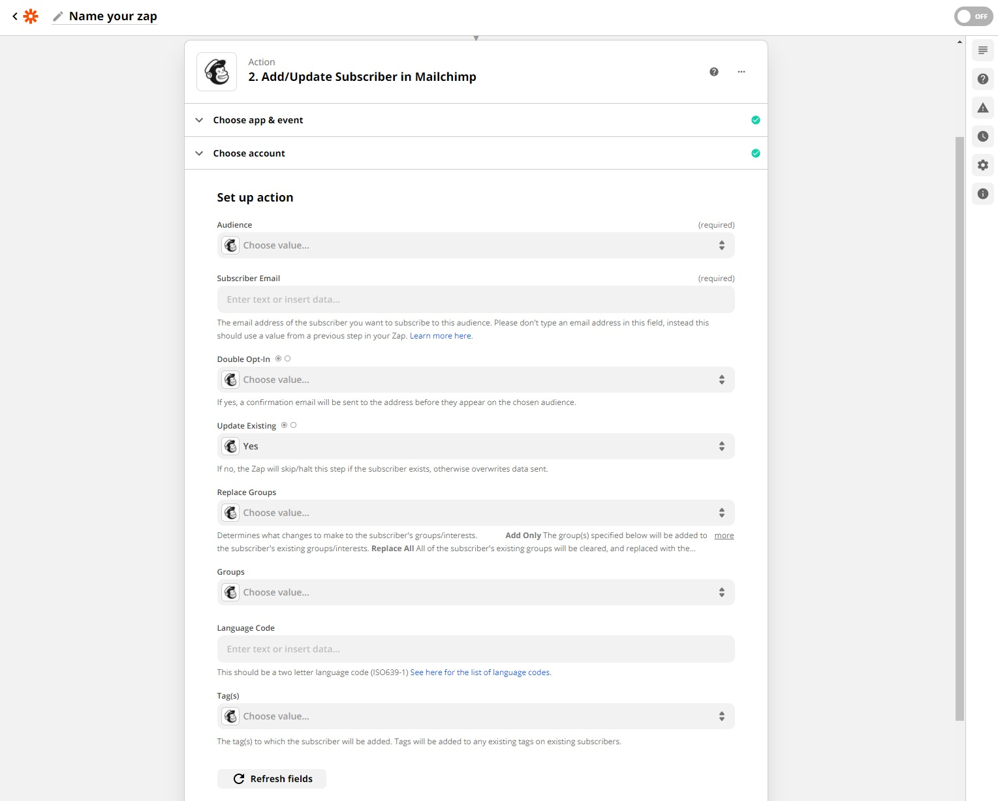Select first Update Existing radio option
The width and height of the screenshot is (998, 801).
tap(285, 425)
